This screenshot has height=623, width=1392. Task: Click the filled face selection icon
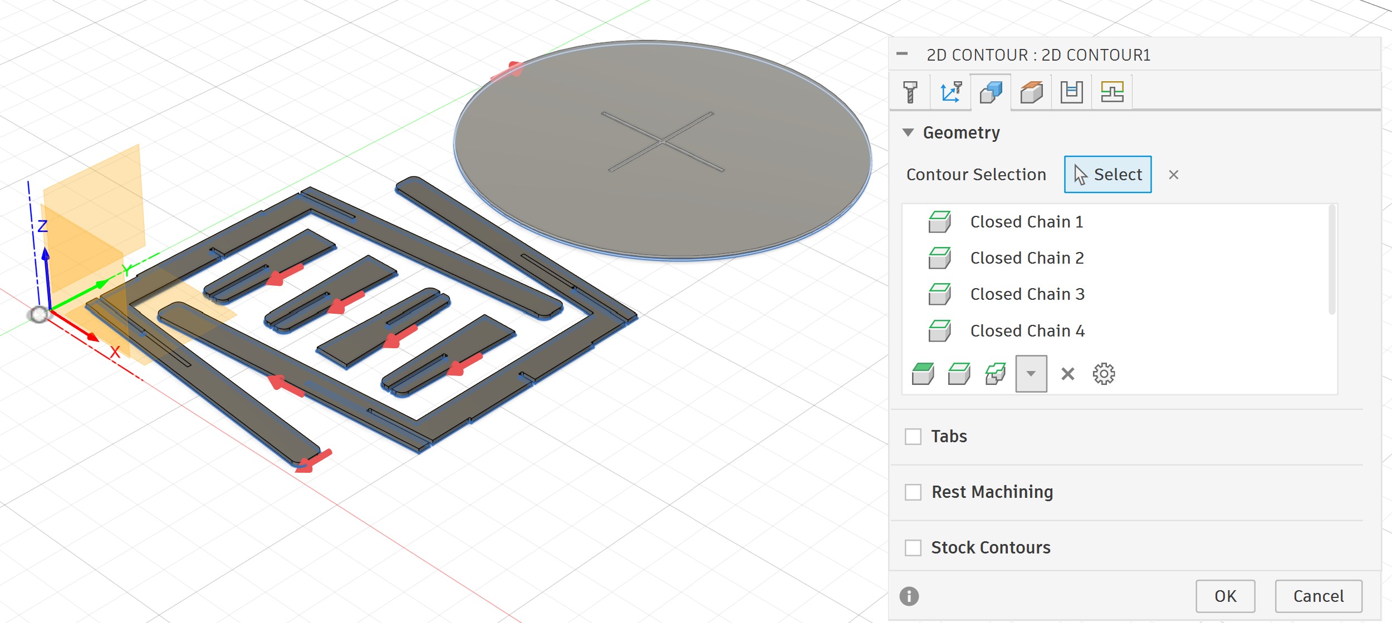[923, 374]
